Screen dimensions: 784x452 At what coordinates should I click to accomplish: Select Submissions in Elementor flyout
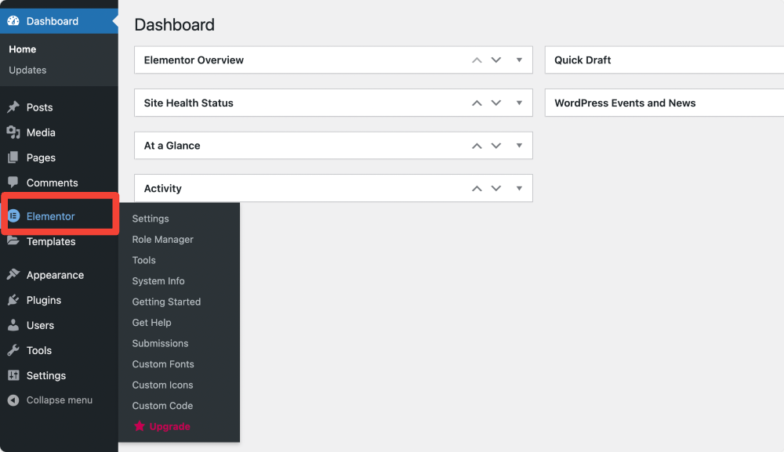coord(160,343)
